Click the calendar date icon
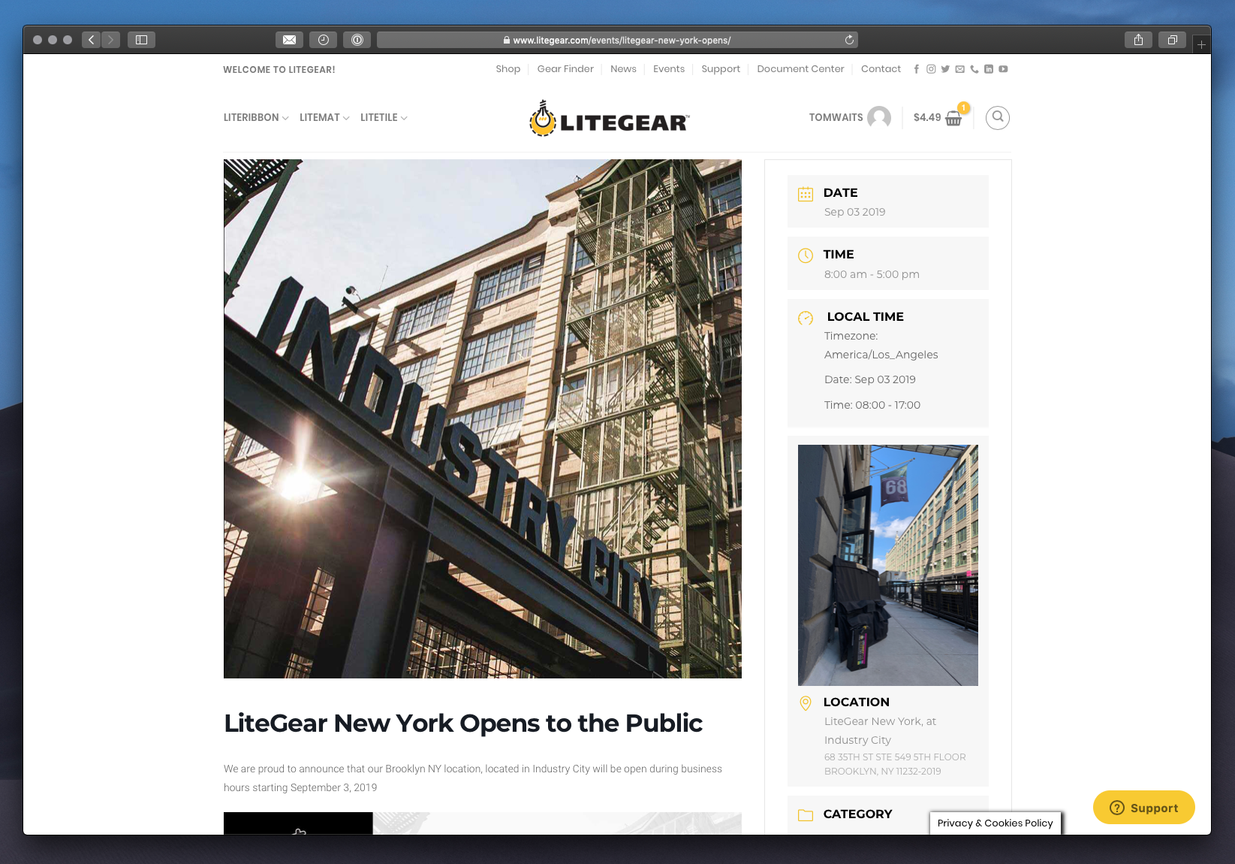This screenshot has height=864, width=1235. (806, 194)
